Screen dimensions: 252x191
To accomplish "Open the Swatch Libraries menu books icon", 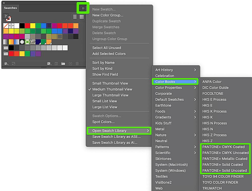I will tap(7, 63).
